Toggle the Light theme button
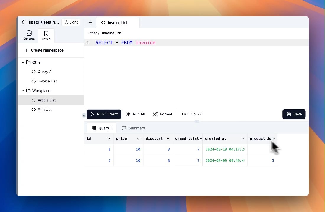The image size is (325, 212). [x=71, y=22]
